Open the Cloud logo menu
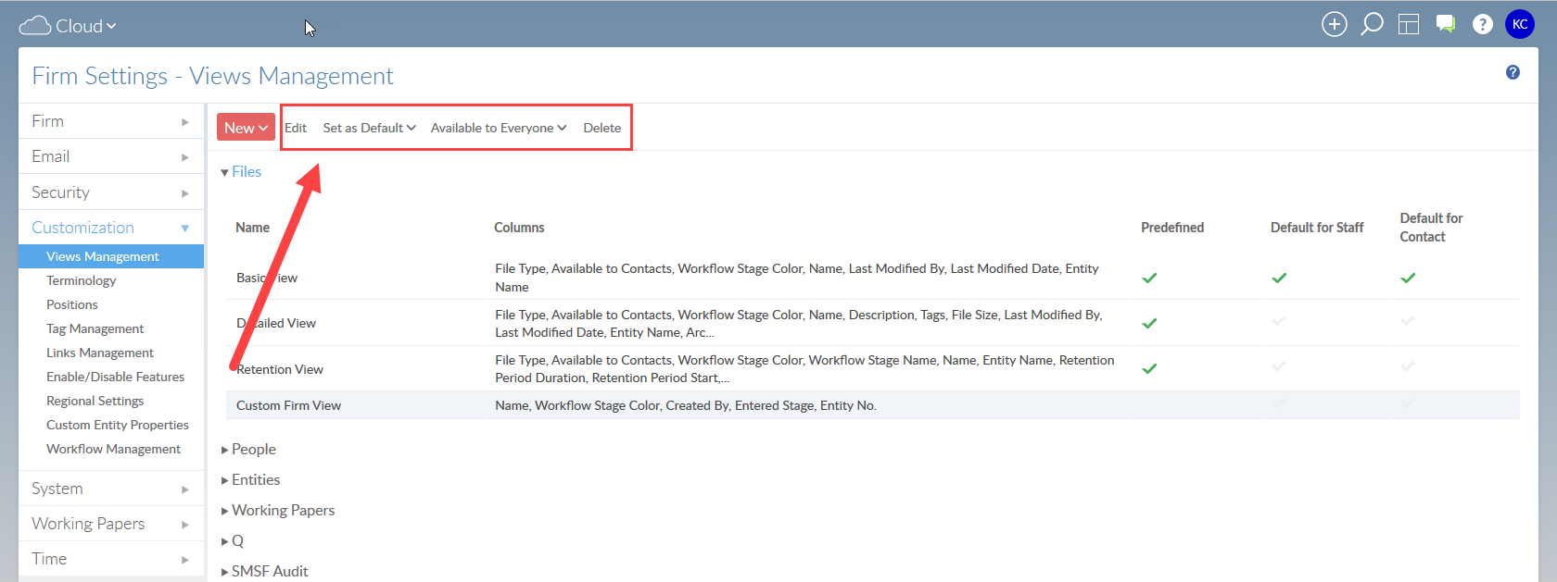Image resolution: width=1557 pixels, height=582 pixels. (x=68, y=26)
